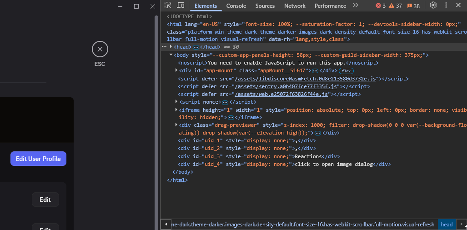Toggle the flex badge on app-mount
The width and height of the screenshot is (467, 230).
click(x=346, y=71)
